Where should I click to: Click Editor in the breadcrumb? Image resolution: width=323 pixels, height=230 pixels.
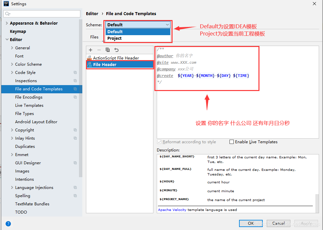[x=92, y=13]
